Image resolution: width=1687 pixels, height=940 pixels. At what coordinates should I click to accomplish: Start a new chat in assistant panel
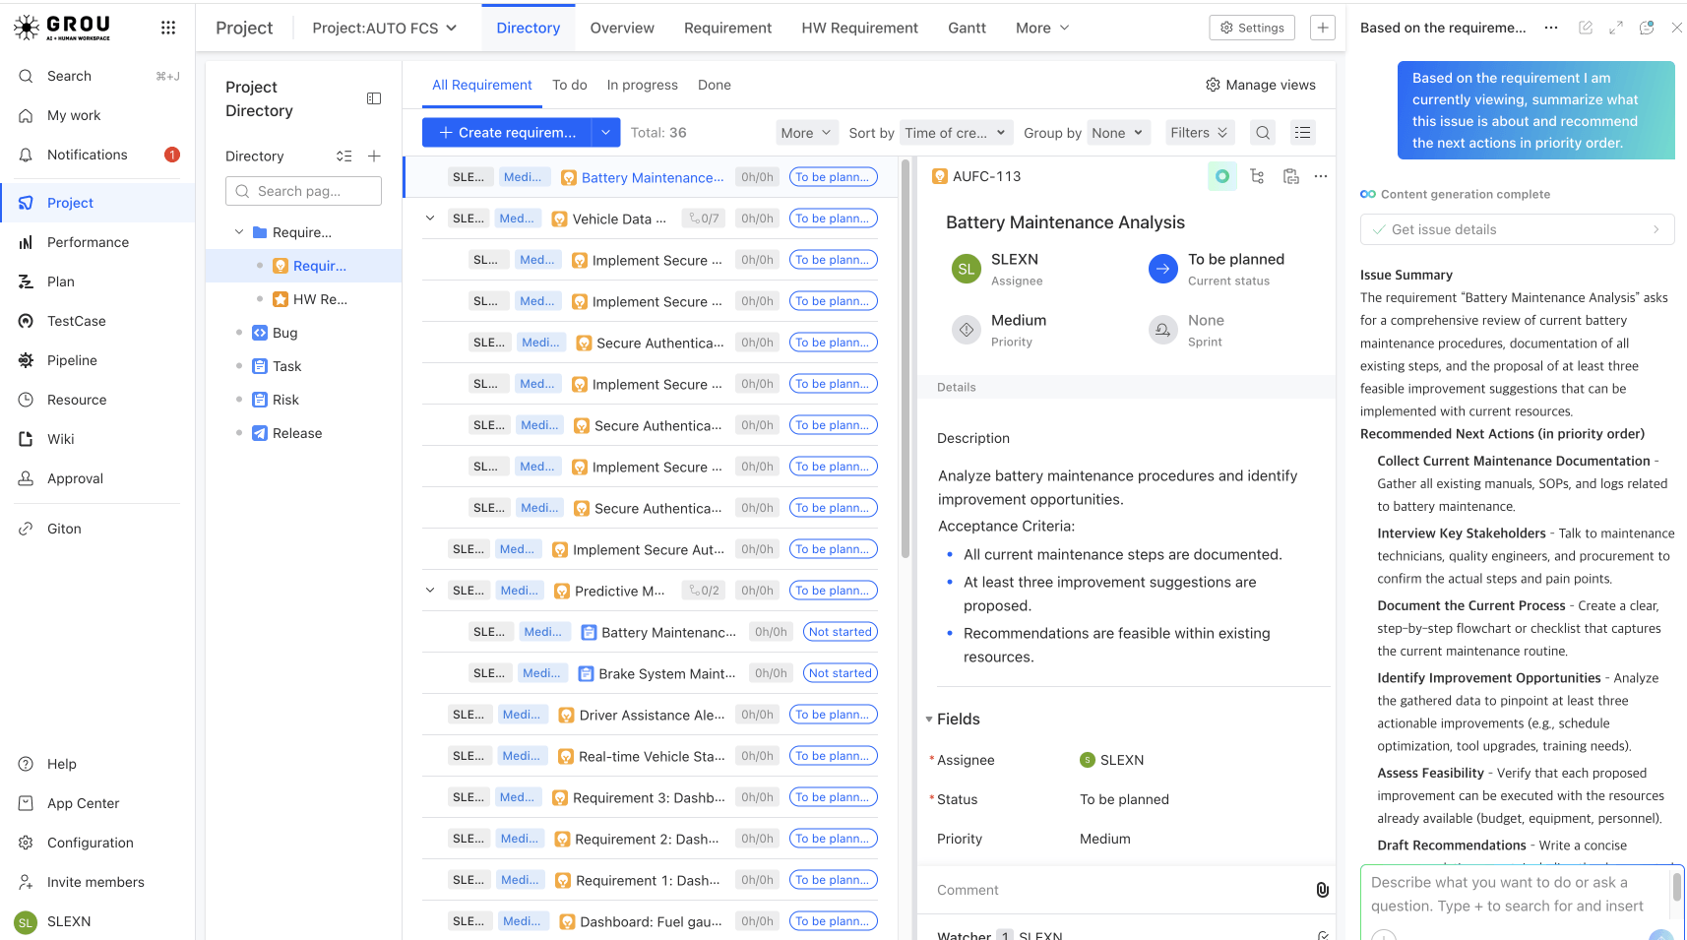pyautogui.click(x=1586, y=28)
